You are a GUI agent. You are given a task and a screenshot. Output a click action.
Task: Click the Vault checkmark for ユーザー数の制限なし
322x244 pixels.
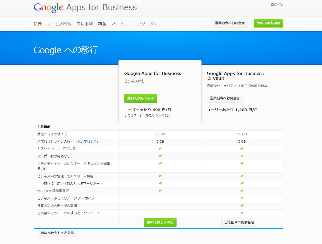coord(242,156)
